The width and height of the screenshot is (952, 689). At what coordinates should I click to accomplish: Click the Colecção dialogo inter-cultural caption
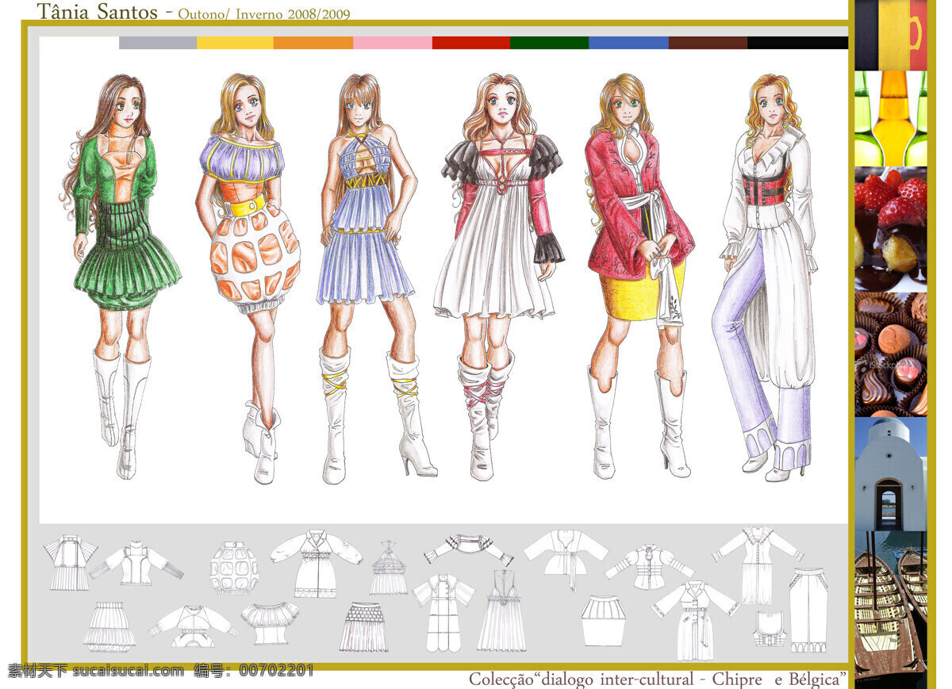pyautogui.click(x=658, y=679)
